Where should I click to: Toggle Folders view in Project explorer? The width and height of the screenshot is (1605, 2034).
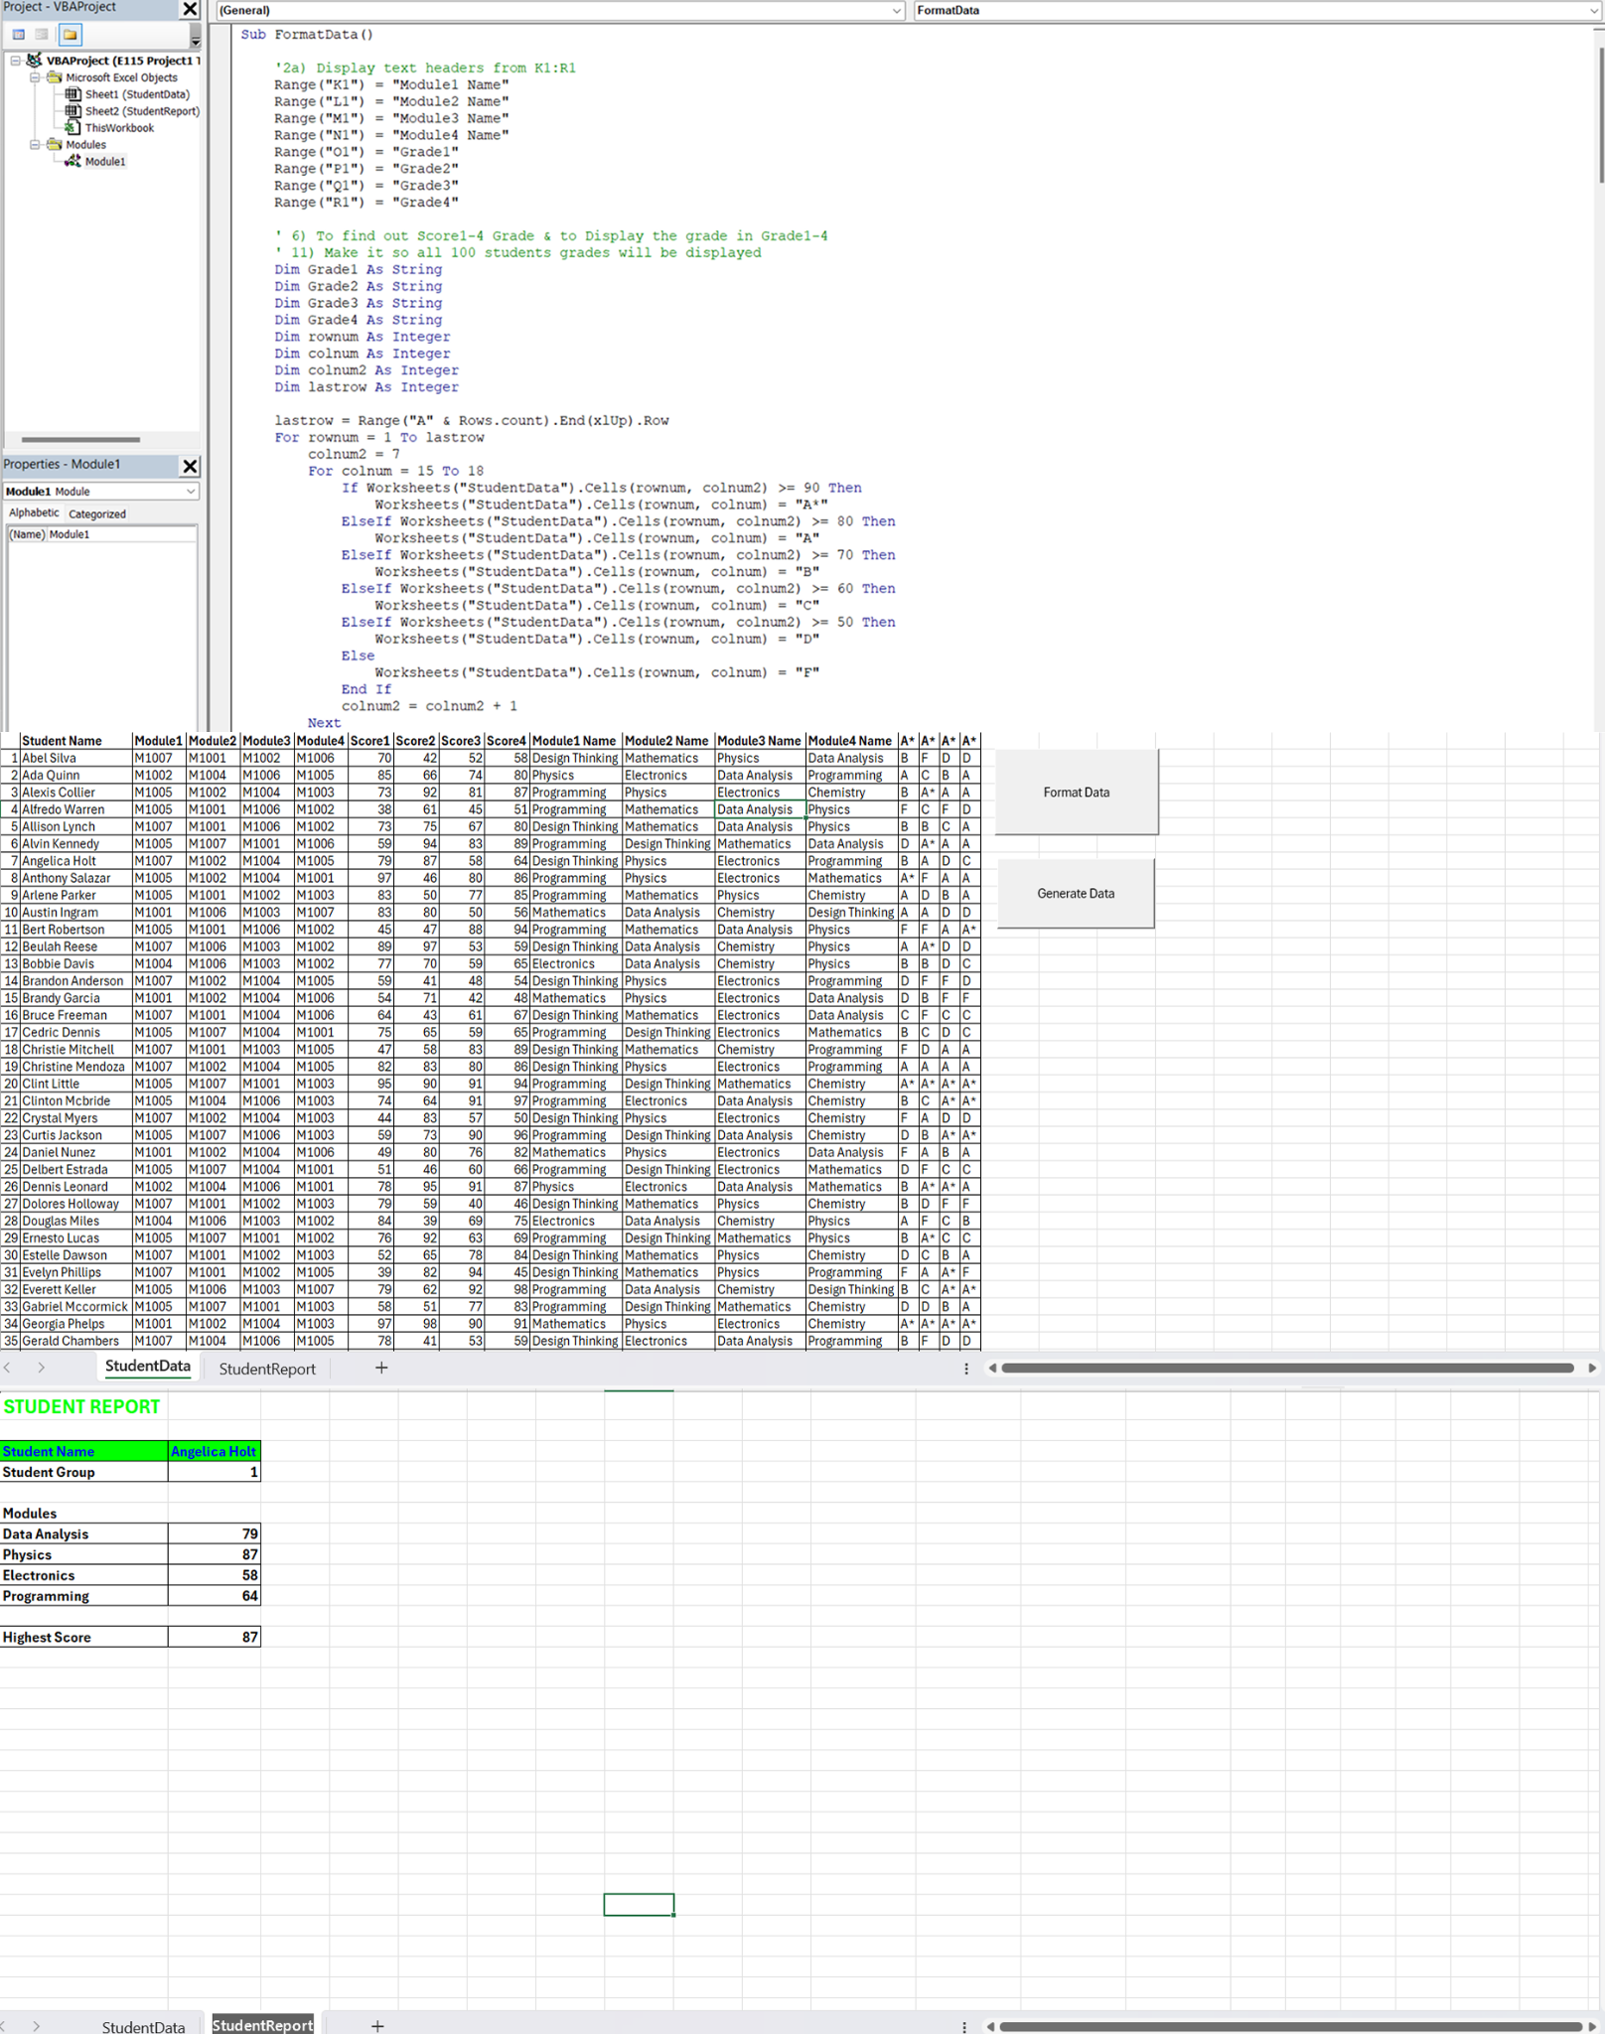70,35
